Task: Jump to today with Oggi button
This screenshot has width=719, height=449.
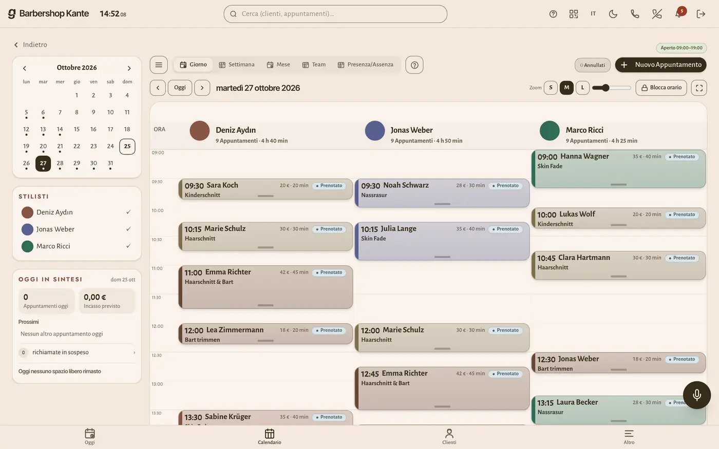Action: click(180, 88)
